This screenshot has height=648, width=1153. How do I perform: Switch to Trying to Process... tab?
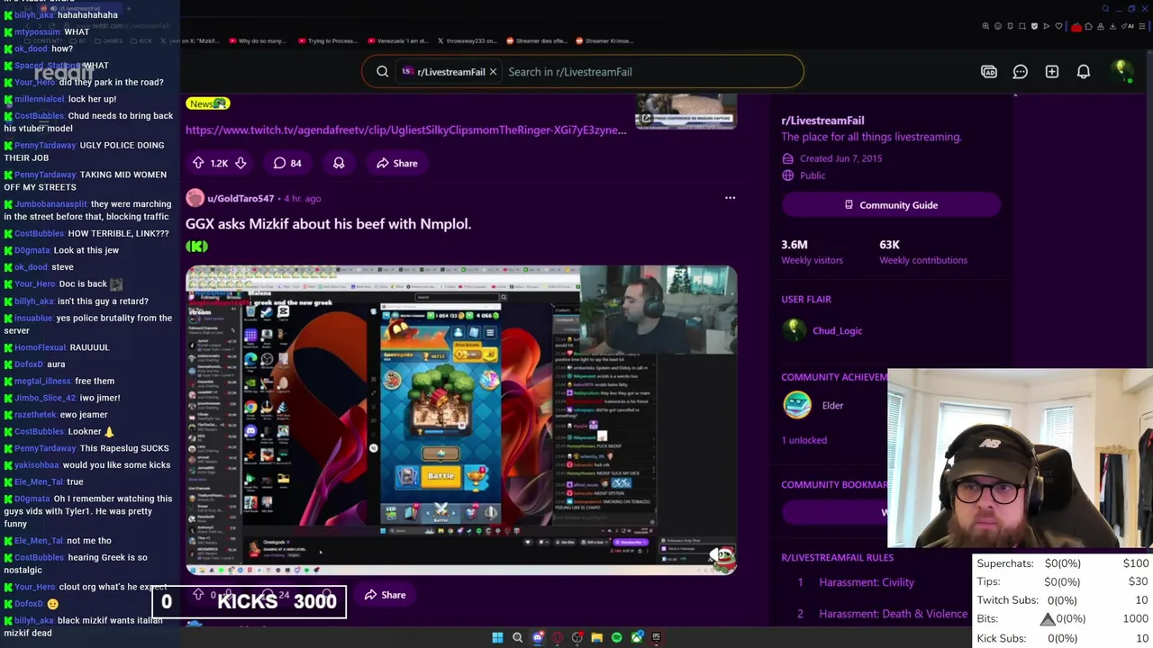click(327, 40)
